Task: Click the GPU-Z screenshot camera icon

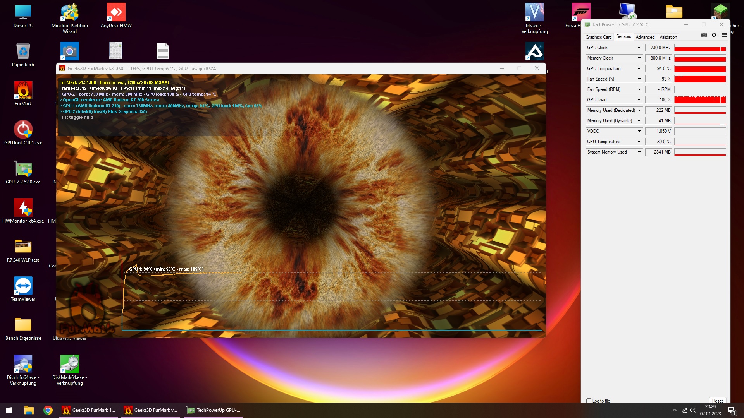Action: click(x=704, y=35)
